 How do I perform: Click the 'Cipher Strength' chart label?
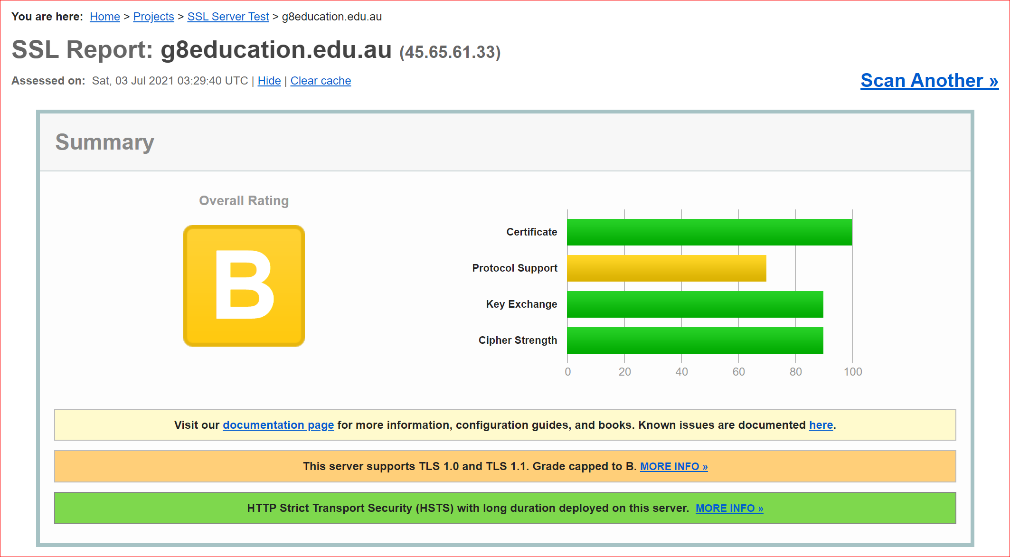coord(518,340)
